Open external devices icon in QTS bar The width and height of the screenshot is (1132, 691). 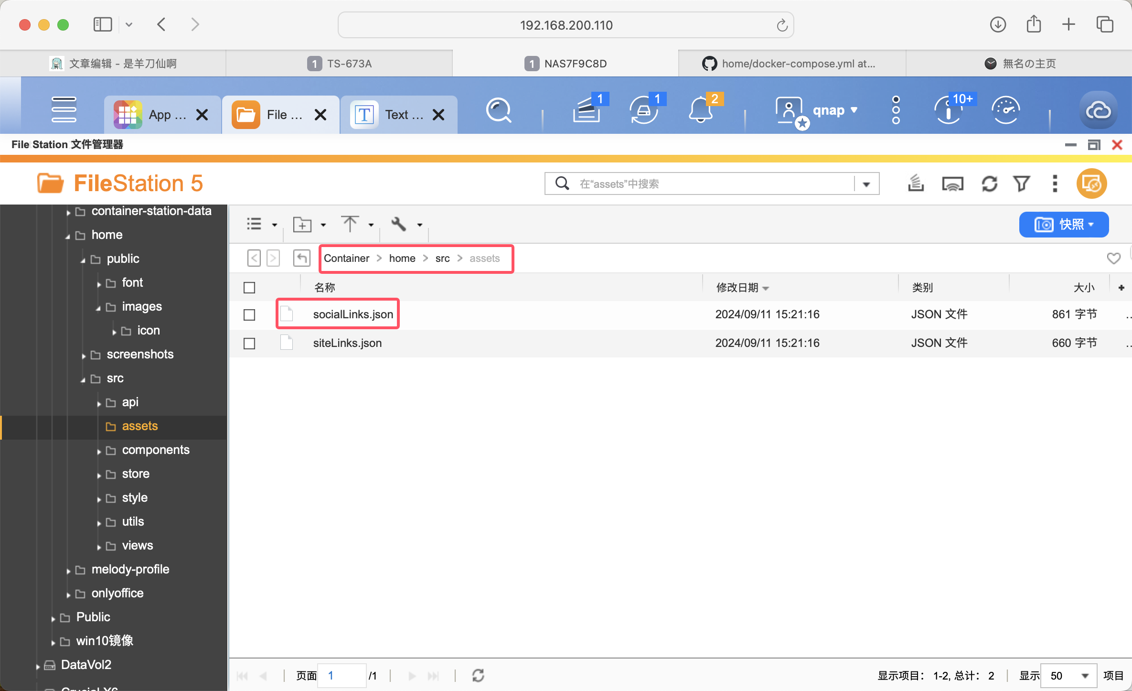pos(643,110)
